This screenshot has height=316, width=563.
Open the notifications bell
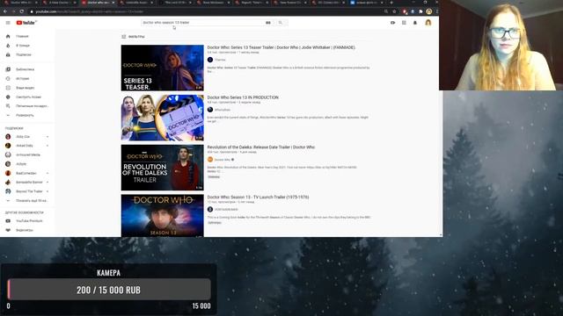[x=415, y=23]
